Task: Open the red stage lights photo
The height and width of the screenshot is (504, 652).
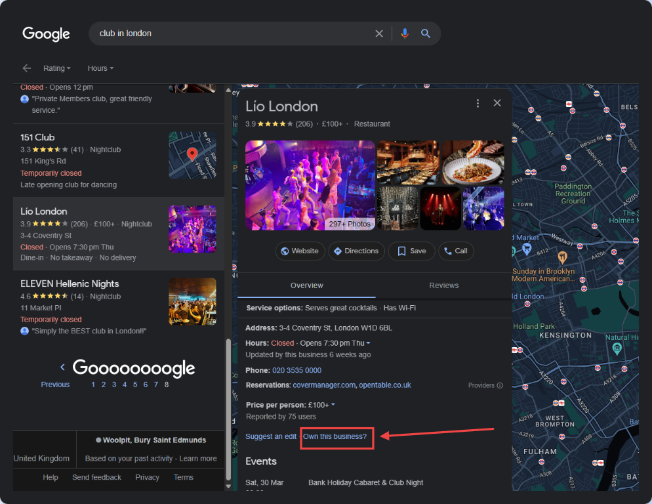Action: (x=440, y=209)
